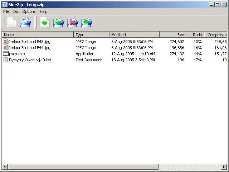The height and width of the screenshot is (172, 229).
Task: Maximize the BlueZip window
Action: click(217, 5)
